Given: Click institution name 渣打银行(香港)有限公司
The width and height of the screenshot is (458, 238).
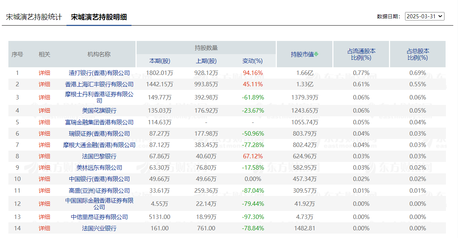Looking at the screenshot, I should (x=99, y=73).
